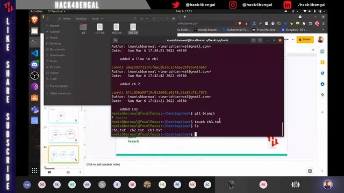Open the browser extensions puzzle icon
Viewport: 344px width, 193px height.
click(x=304, y=24)
